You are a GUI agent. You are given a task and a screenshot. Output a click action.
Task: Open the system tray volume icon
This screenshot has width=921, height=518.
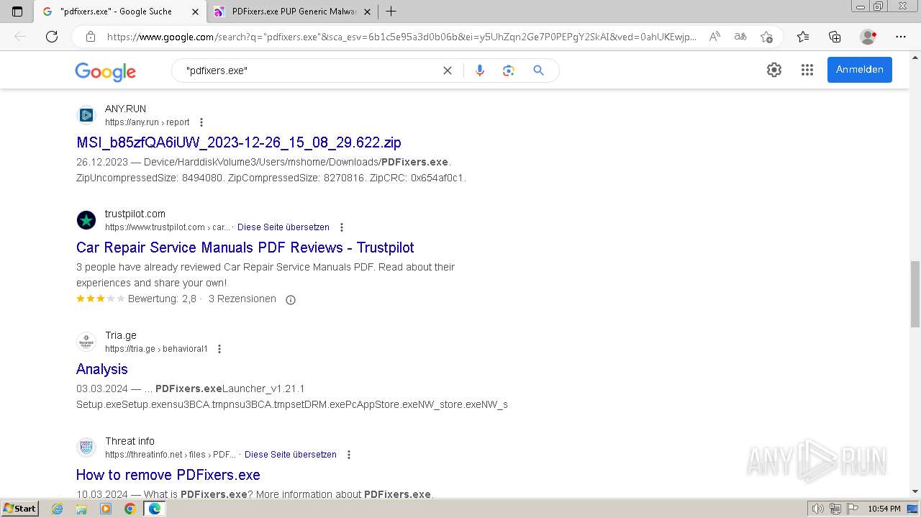pos(818,509)
